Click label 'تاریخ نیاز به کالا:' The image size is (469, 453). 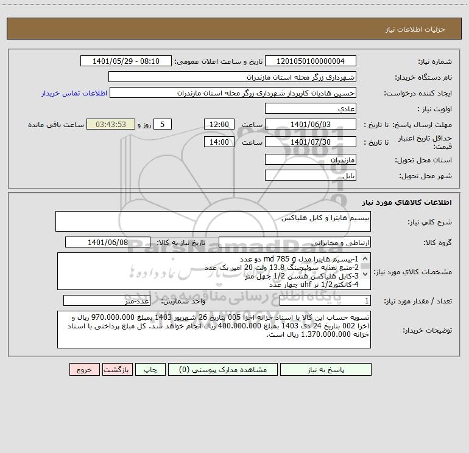point(182,243)
